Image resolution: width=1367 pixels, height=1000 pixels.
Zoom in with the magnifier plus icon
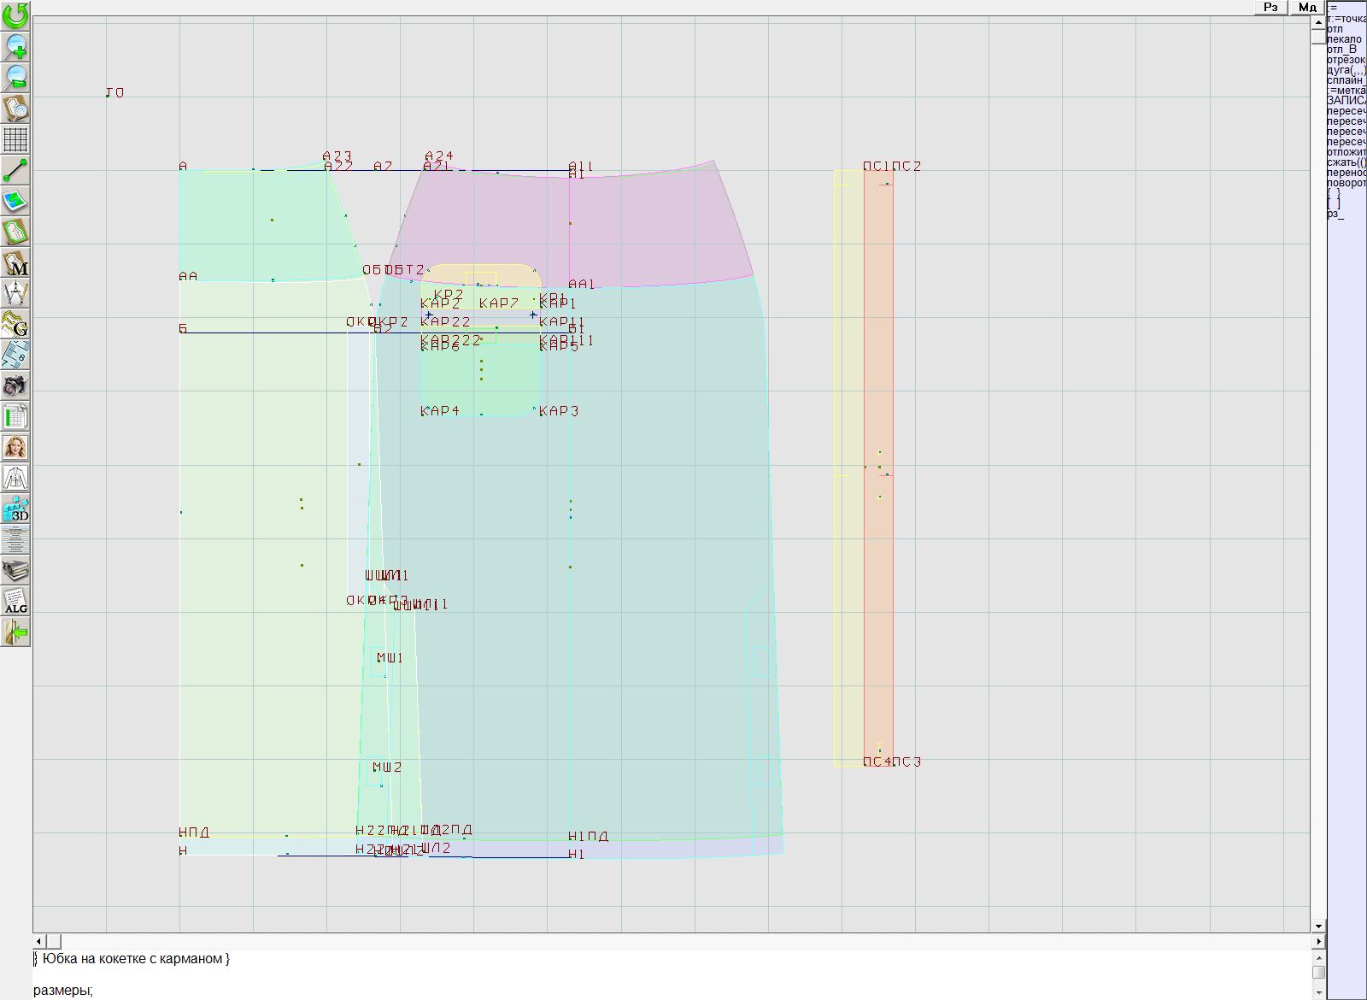pos(15,46)
